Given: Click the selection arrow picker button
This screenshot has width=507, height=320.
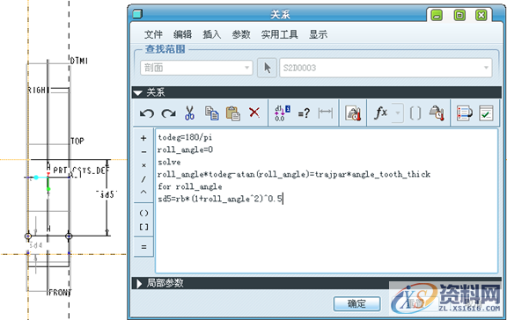Looking at the screenshot, I should point(267,68).
